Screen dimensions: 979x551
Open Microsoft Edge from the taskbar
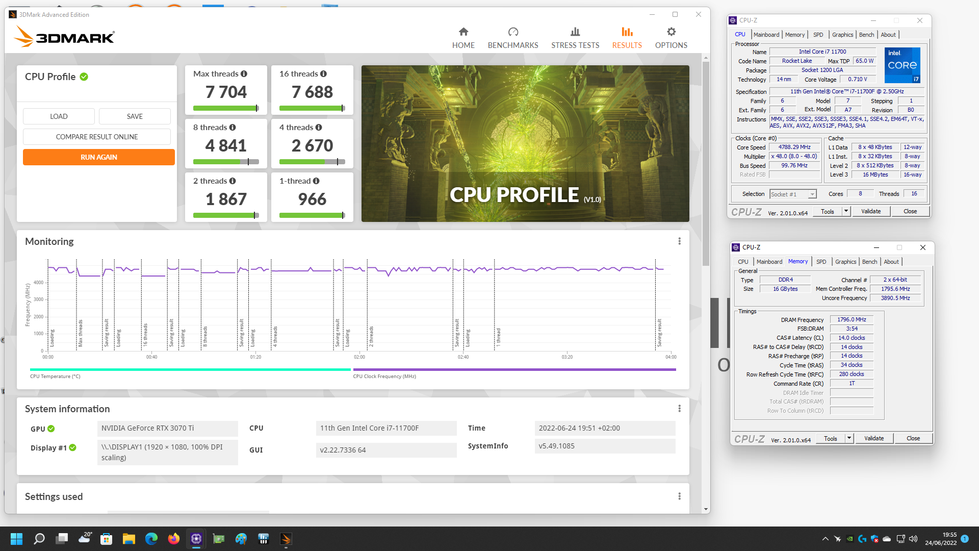[151, 539]
